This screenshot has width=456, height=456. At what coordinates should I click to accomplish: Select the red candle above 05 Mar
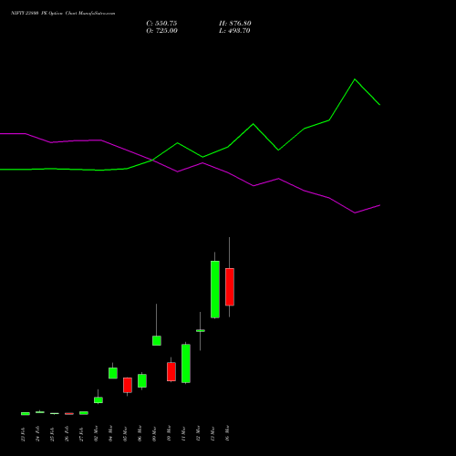tap(128, 385)
